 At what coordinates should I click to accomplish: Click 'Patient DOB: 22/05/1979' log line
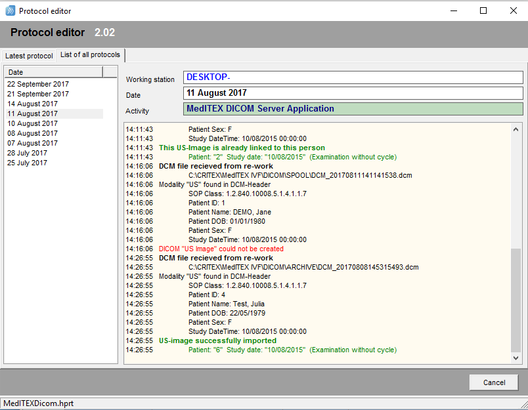tap(227, 313)
